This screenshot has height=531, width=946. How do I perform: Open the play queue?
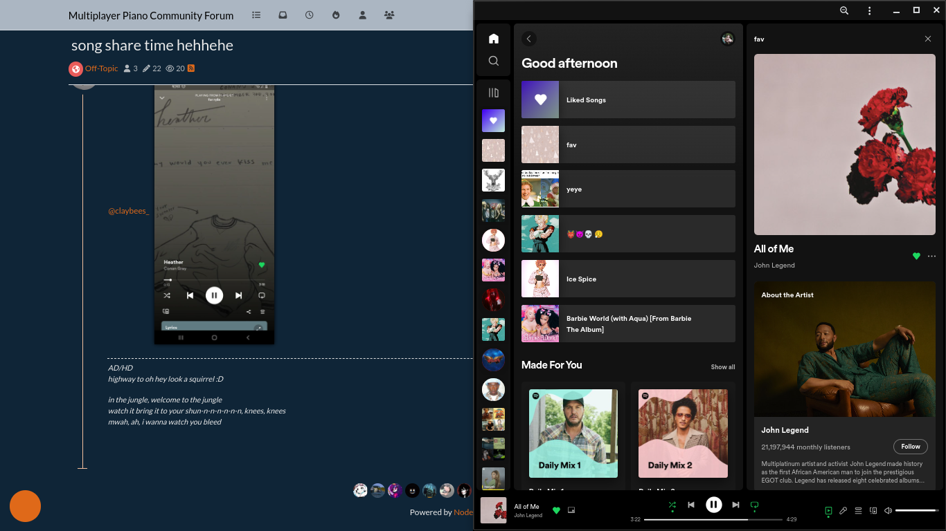858,511
